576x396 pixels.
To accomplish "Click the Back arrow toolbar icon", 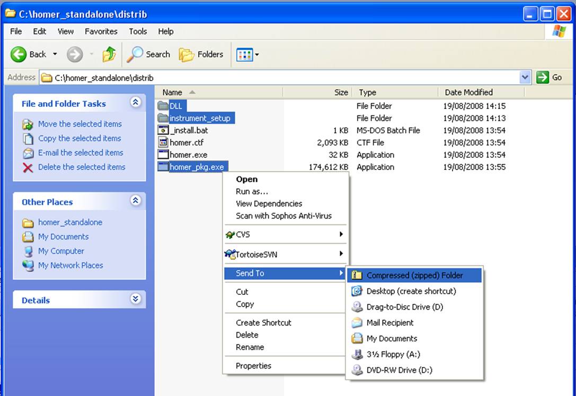I will pyautogui.click(x=19, y=54).
